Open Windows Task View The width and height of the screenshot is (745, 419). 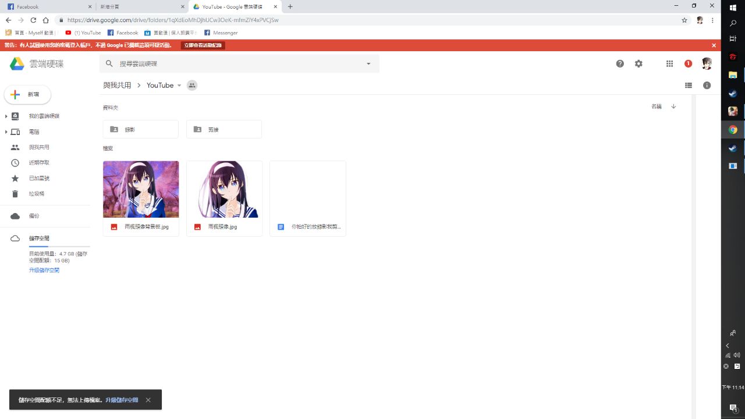click(x=733, y=38)
